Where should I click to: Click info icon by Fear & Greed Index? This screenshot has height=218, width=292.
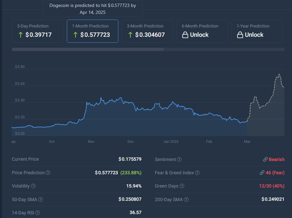[x=197, y=173]
